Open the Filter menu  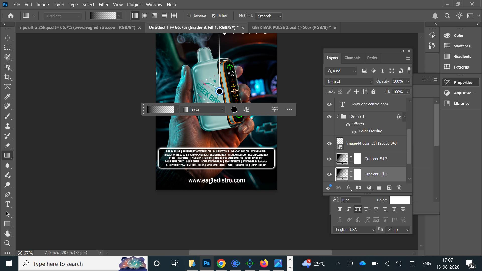click(x=103, y=4)
